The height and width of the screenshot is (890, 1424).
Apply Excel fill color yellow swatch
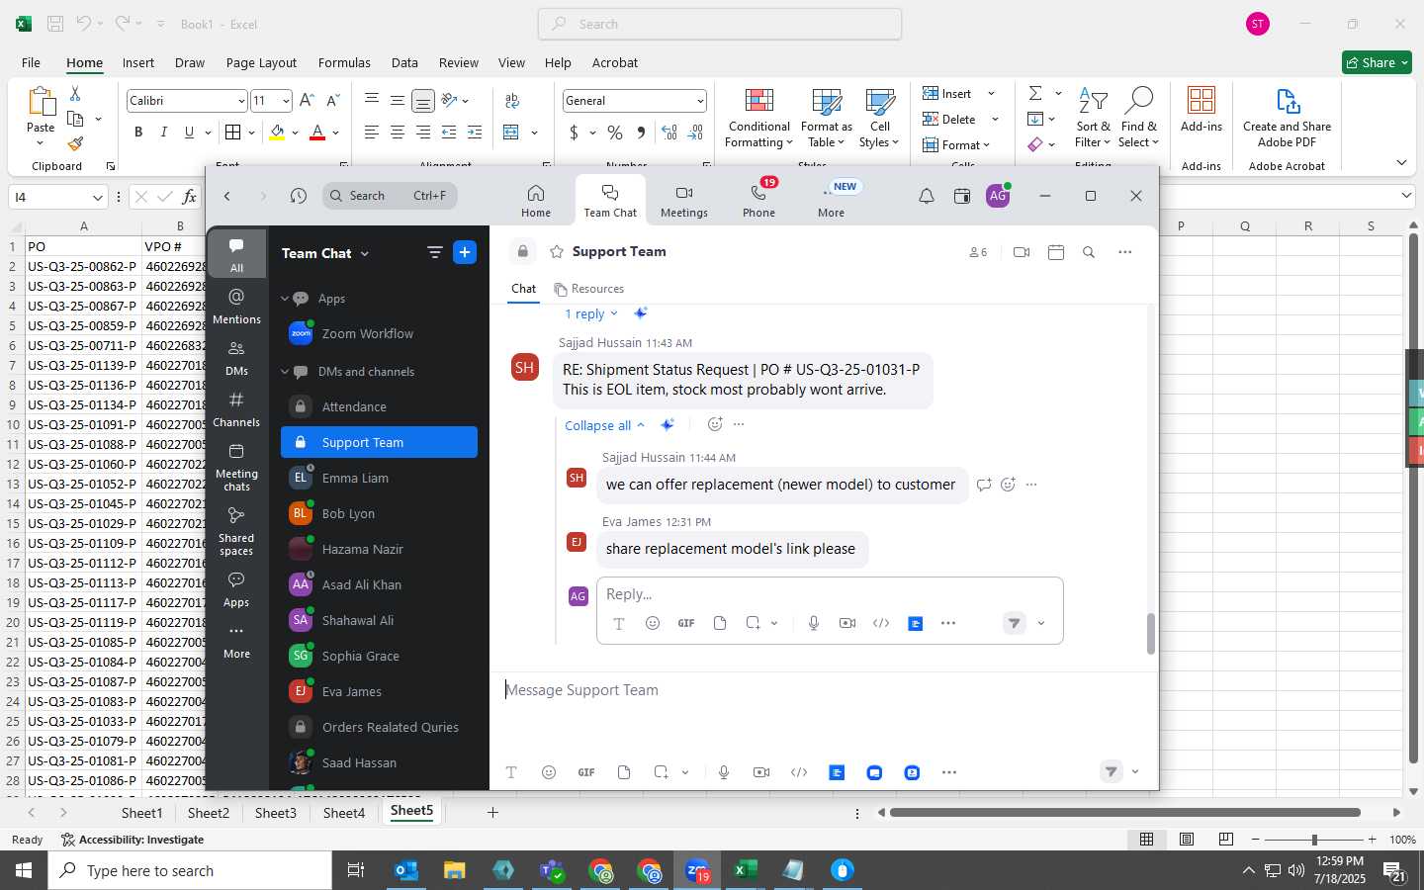(277, 133)
